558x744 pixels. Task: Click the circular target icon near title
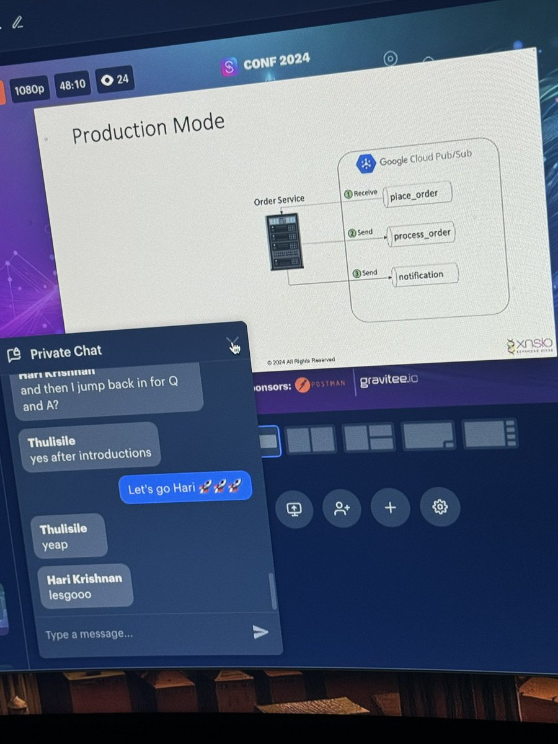390,59
